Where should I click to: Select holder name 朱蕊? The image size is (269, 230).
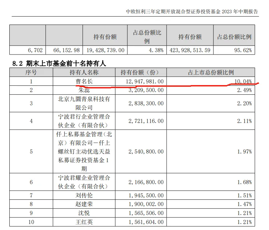[x=84, y=90]
